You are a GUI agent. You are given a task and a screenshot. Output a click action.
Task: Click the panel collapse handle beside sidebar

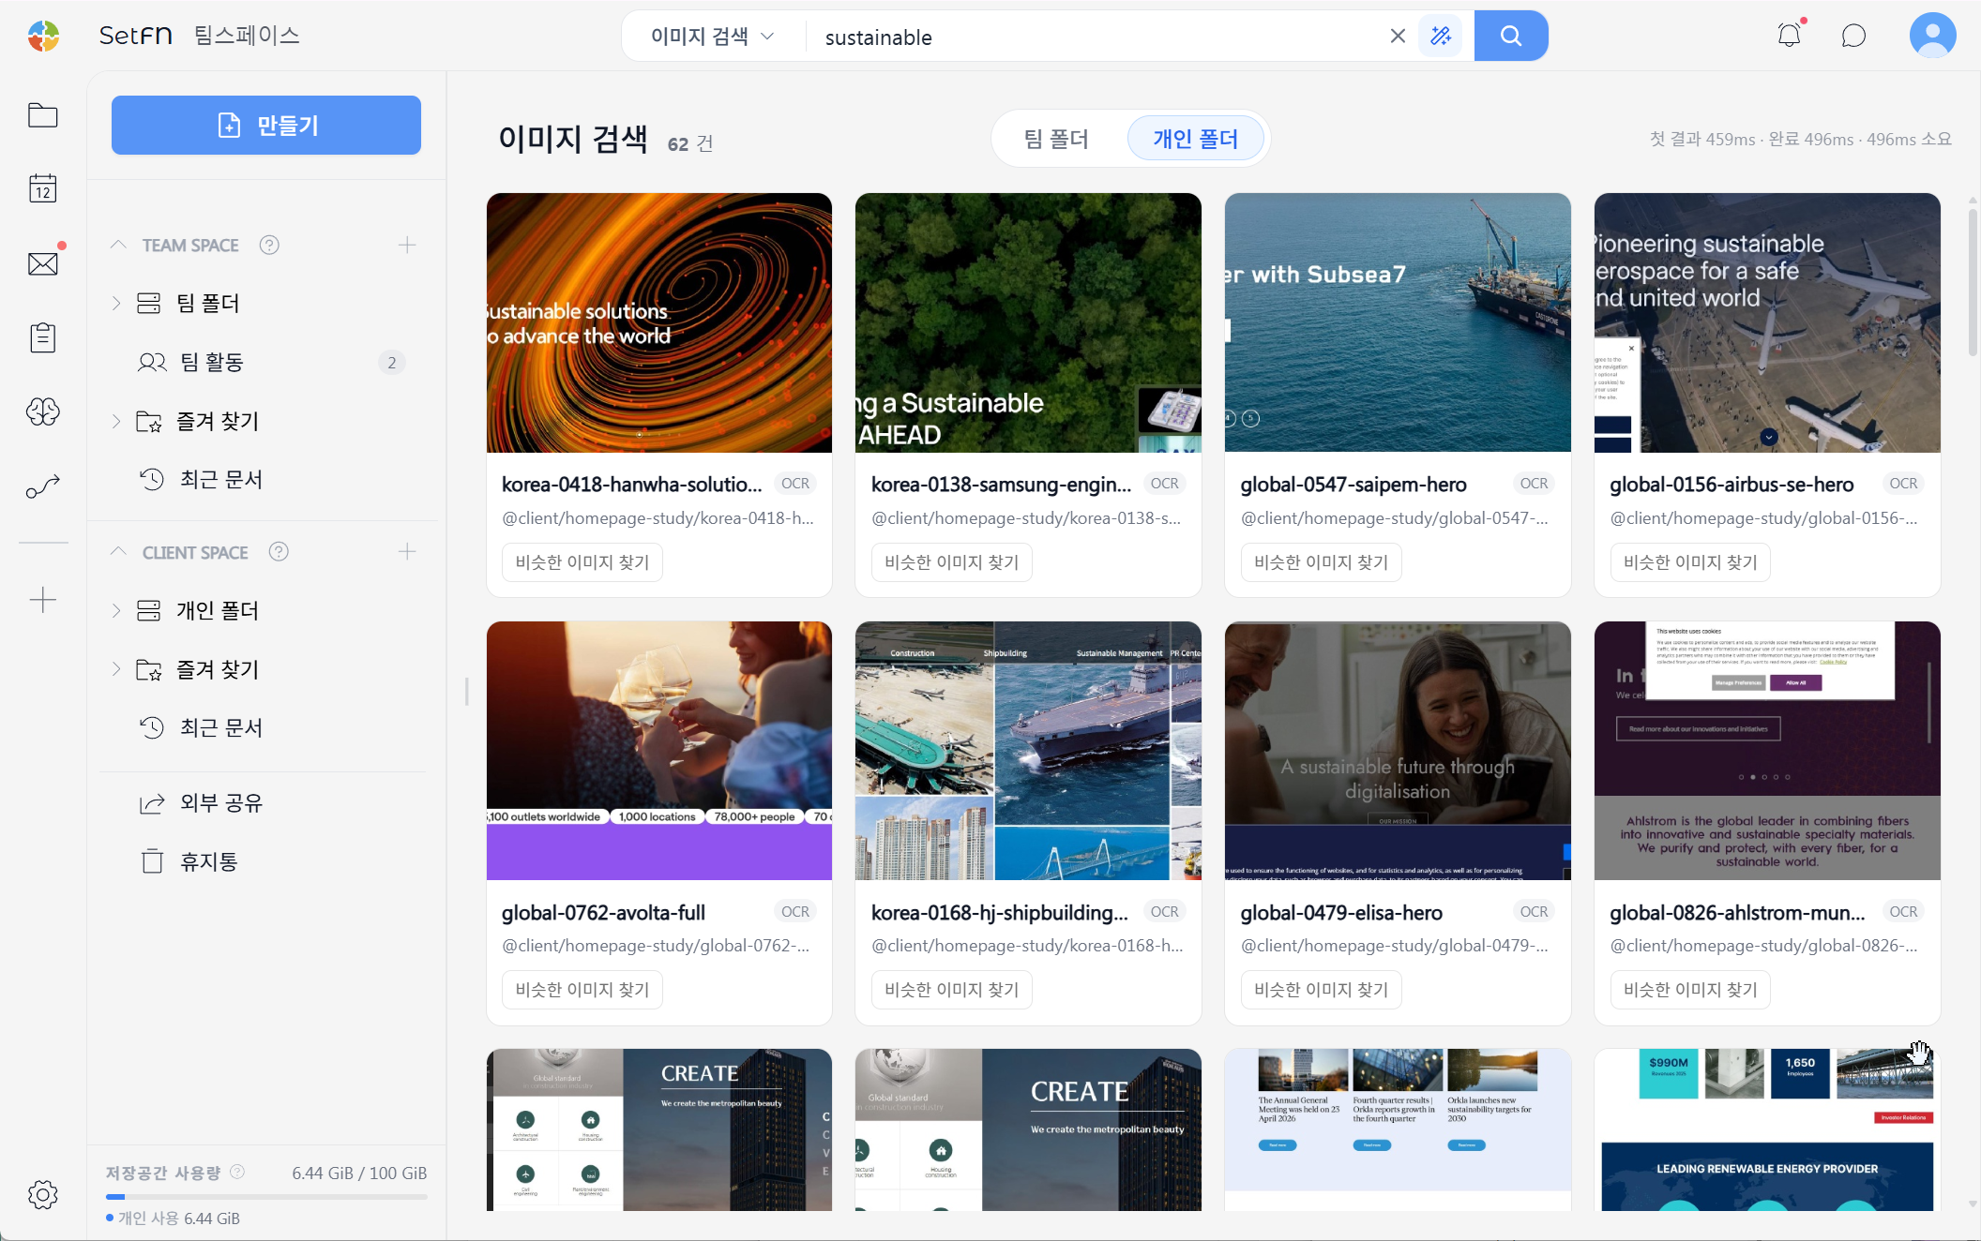pyautogui.click(x=466, y=692)
